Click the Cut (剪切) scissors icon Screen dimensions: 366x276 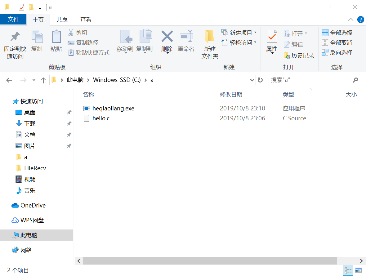71,33
